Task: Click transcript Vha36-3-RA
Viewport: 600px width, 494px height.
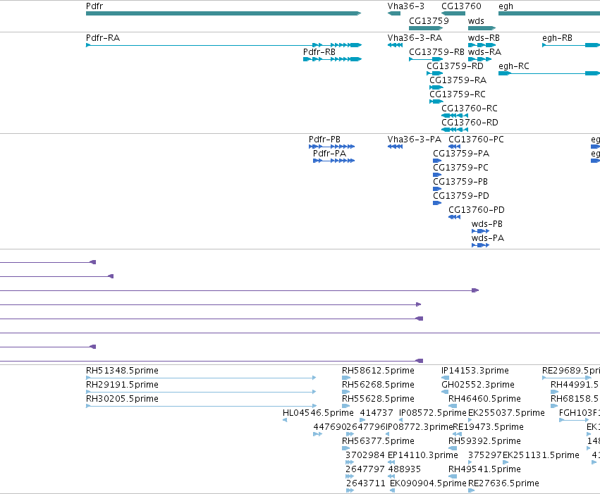Action: (395, 45)
